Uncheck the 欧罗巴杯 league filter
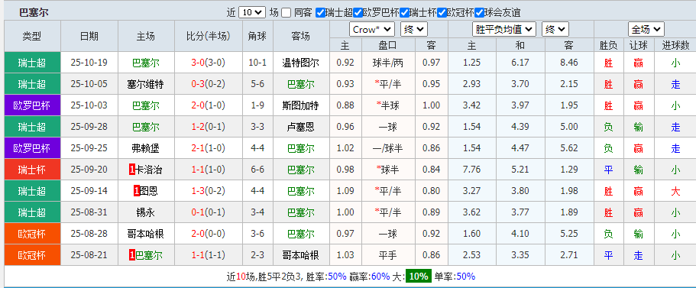Viewport: 696px width, 288px height. (358, 12)
